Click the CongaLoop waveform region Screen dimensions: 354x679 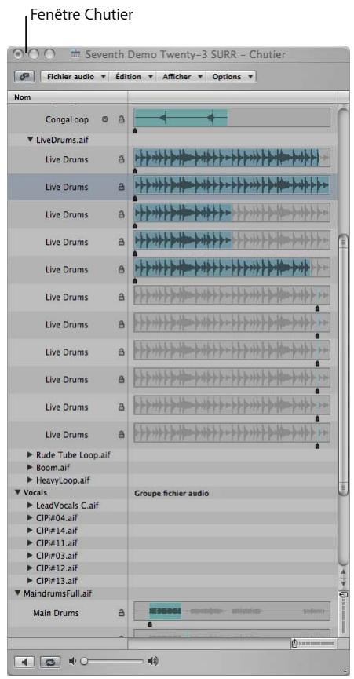pyautogui.click(x=181, y=117)
